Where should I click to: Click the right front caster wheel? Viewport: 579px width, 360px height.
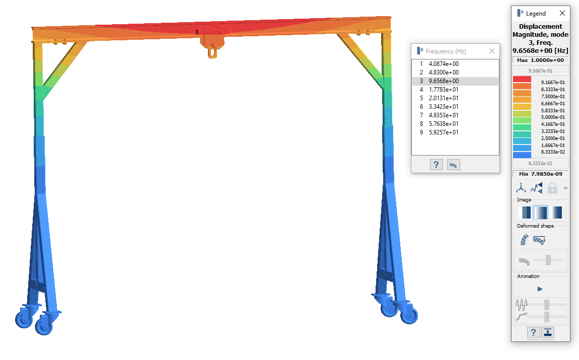pyautogui.click(x=409, y=315)
